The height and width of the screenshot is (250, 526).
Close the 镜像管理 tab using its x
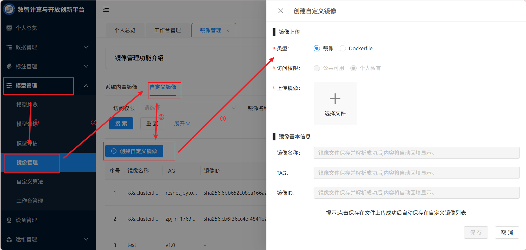[x=228, y=31]
